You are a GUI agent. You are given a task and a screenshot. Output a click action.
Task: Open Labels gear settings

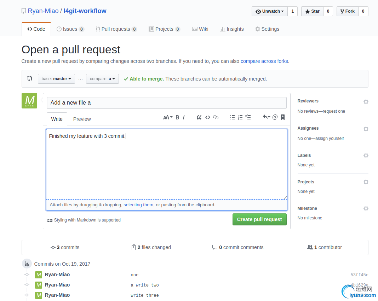click(x=366, y=155)
